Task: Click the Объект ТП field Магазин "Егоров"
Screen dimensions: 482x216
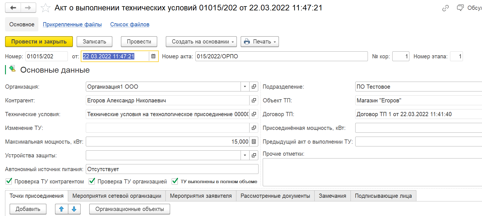Action: [x=418, y=100]
